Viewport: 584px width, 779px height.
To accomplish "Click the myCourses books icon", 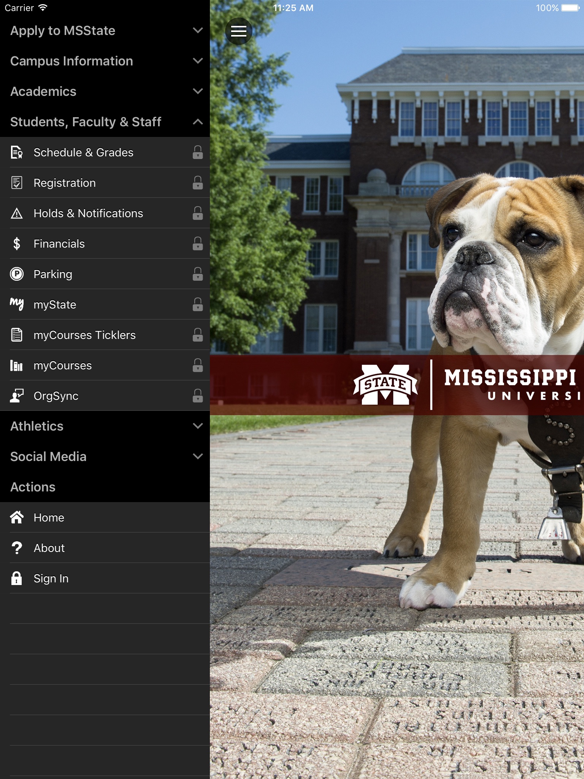I will click(x=17, y=366).
